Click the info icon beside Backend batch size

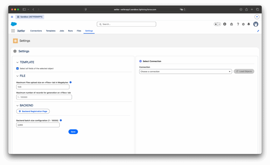click(x=61, y=120)
